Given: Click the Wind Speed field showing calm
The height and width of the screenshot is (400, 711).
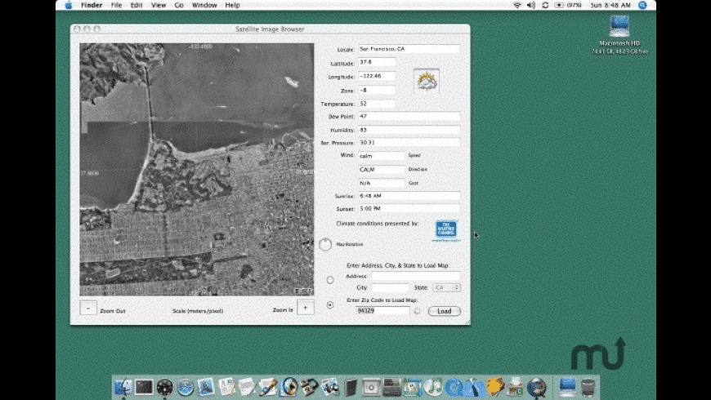Looking at the screenshot, I should [x=382, y=156].
